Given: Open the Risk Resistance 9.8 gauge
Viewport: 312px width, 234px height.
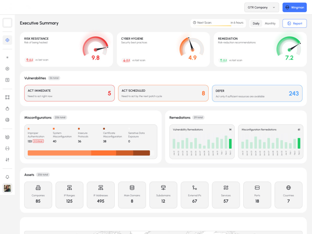Looking at the screenshot, I should [x=95, y=48].
